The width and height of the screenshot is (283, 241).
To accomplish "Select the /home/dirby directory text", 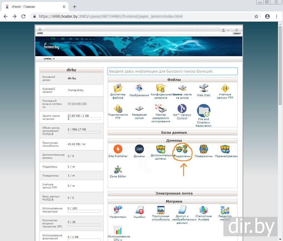I will pos(75,90).
